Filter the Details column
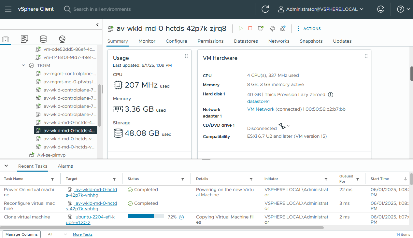The width and height of the screenshot is (413, 238). click(251, 179)
